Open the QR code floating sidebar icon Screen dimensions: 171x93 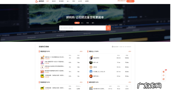click(x=164, y=79)
